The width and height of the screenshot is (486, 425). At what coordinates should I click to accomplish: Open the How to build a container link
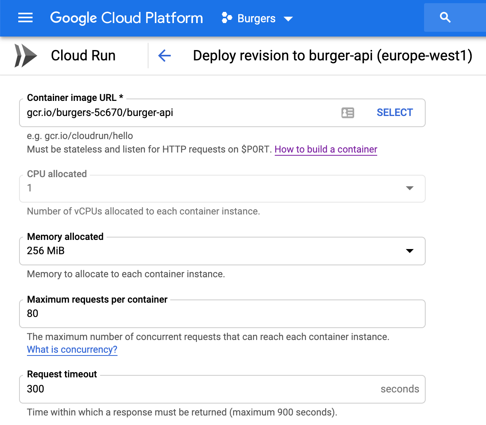[326, 149]
